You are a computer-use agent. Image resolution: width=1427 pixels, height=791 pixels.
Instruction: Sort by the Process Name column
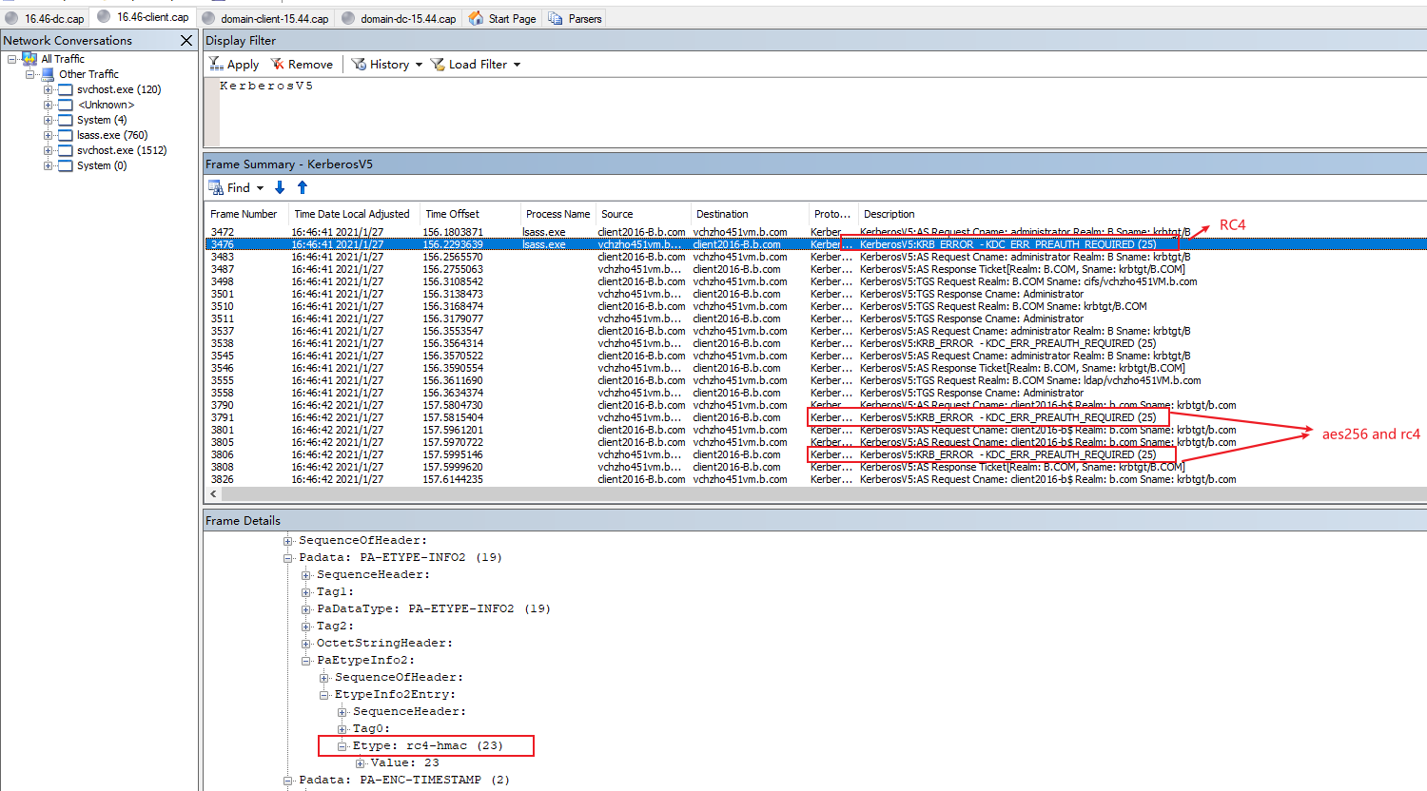(557, 214)
